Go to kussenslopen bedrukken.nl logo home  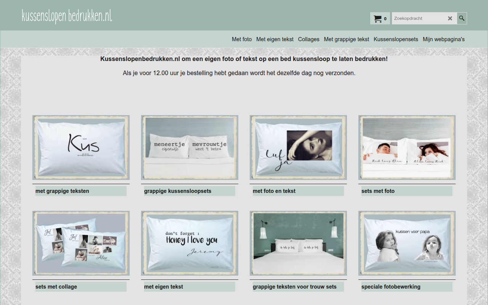(x=67, y=16)
